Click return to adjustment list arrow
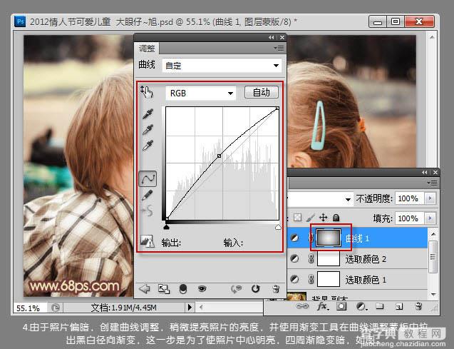Image resolution: width=454 pixels, height=349 pixels. 144,289
